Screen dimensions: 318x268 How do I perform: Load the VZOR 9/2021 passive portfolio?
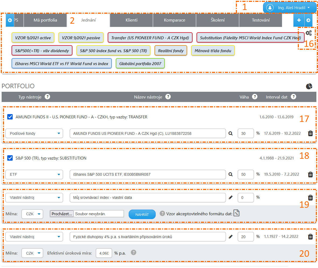(x=81, y=38)
